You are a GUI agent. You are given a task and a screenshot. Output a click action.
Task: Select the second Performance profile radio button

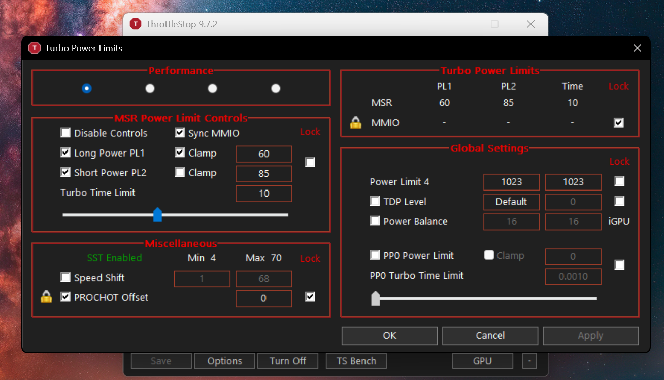pyautogui.click(x=150, y=88)
